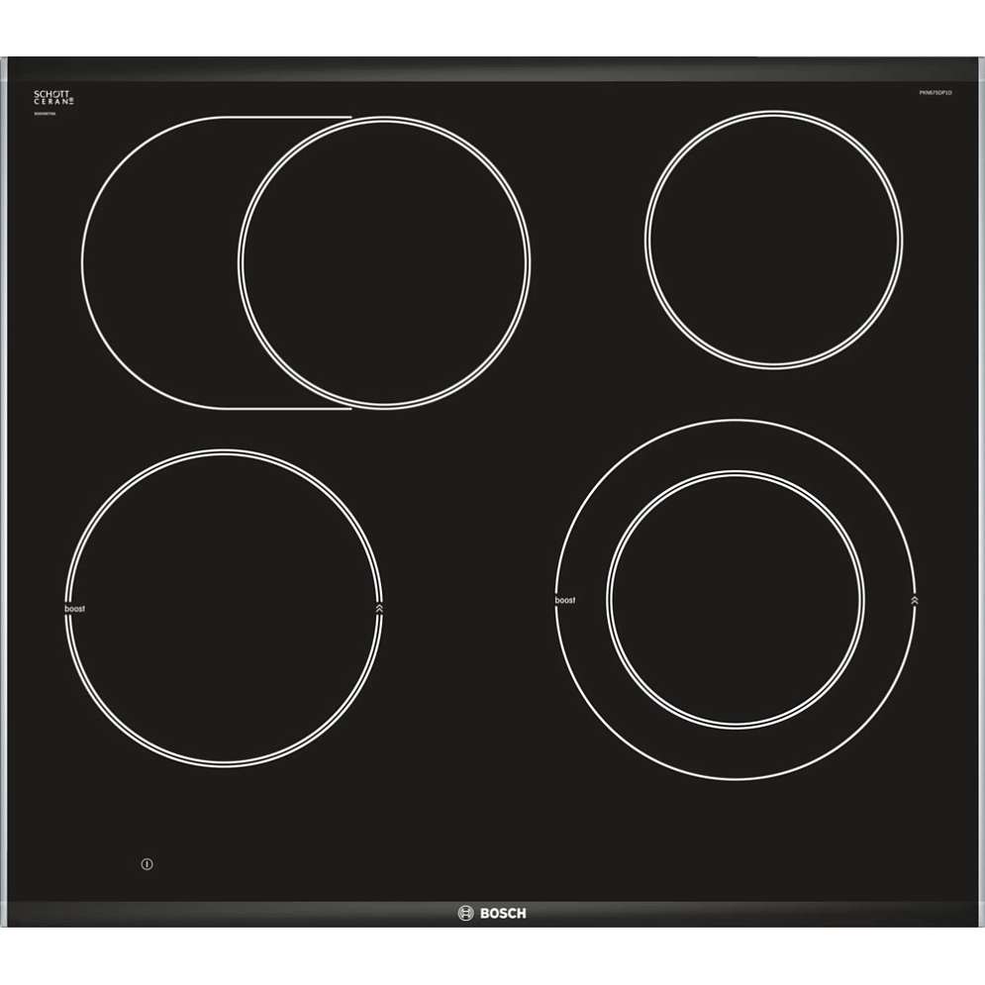Viewport: 985px width, 985px height.
Task: Click the "boost" label on the bottom-right zone
Action: tap(564, 600)
